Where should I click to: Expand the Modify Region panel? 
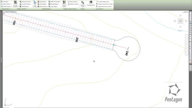pyautogui.click(x=47, y=9)
